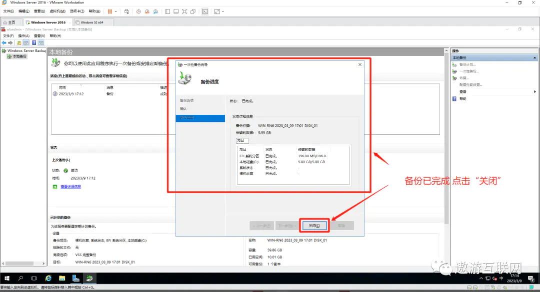Toggle the thumbnail bar icon in VMware toolbar

(x=176, y=11)
